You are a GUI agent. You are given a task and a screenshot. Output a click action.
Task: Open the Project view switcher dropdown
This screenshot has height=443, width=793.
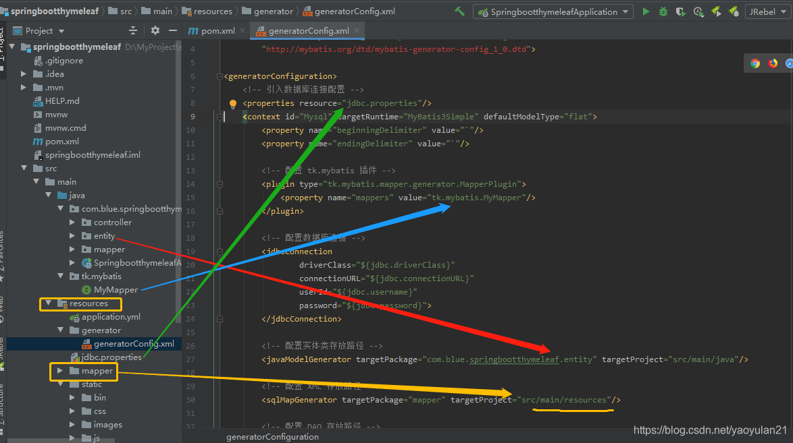[x=61, y=30]
